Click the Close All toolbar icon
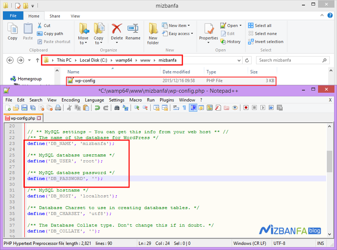This screenshot has height=250, width=337. coord(50,108)
